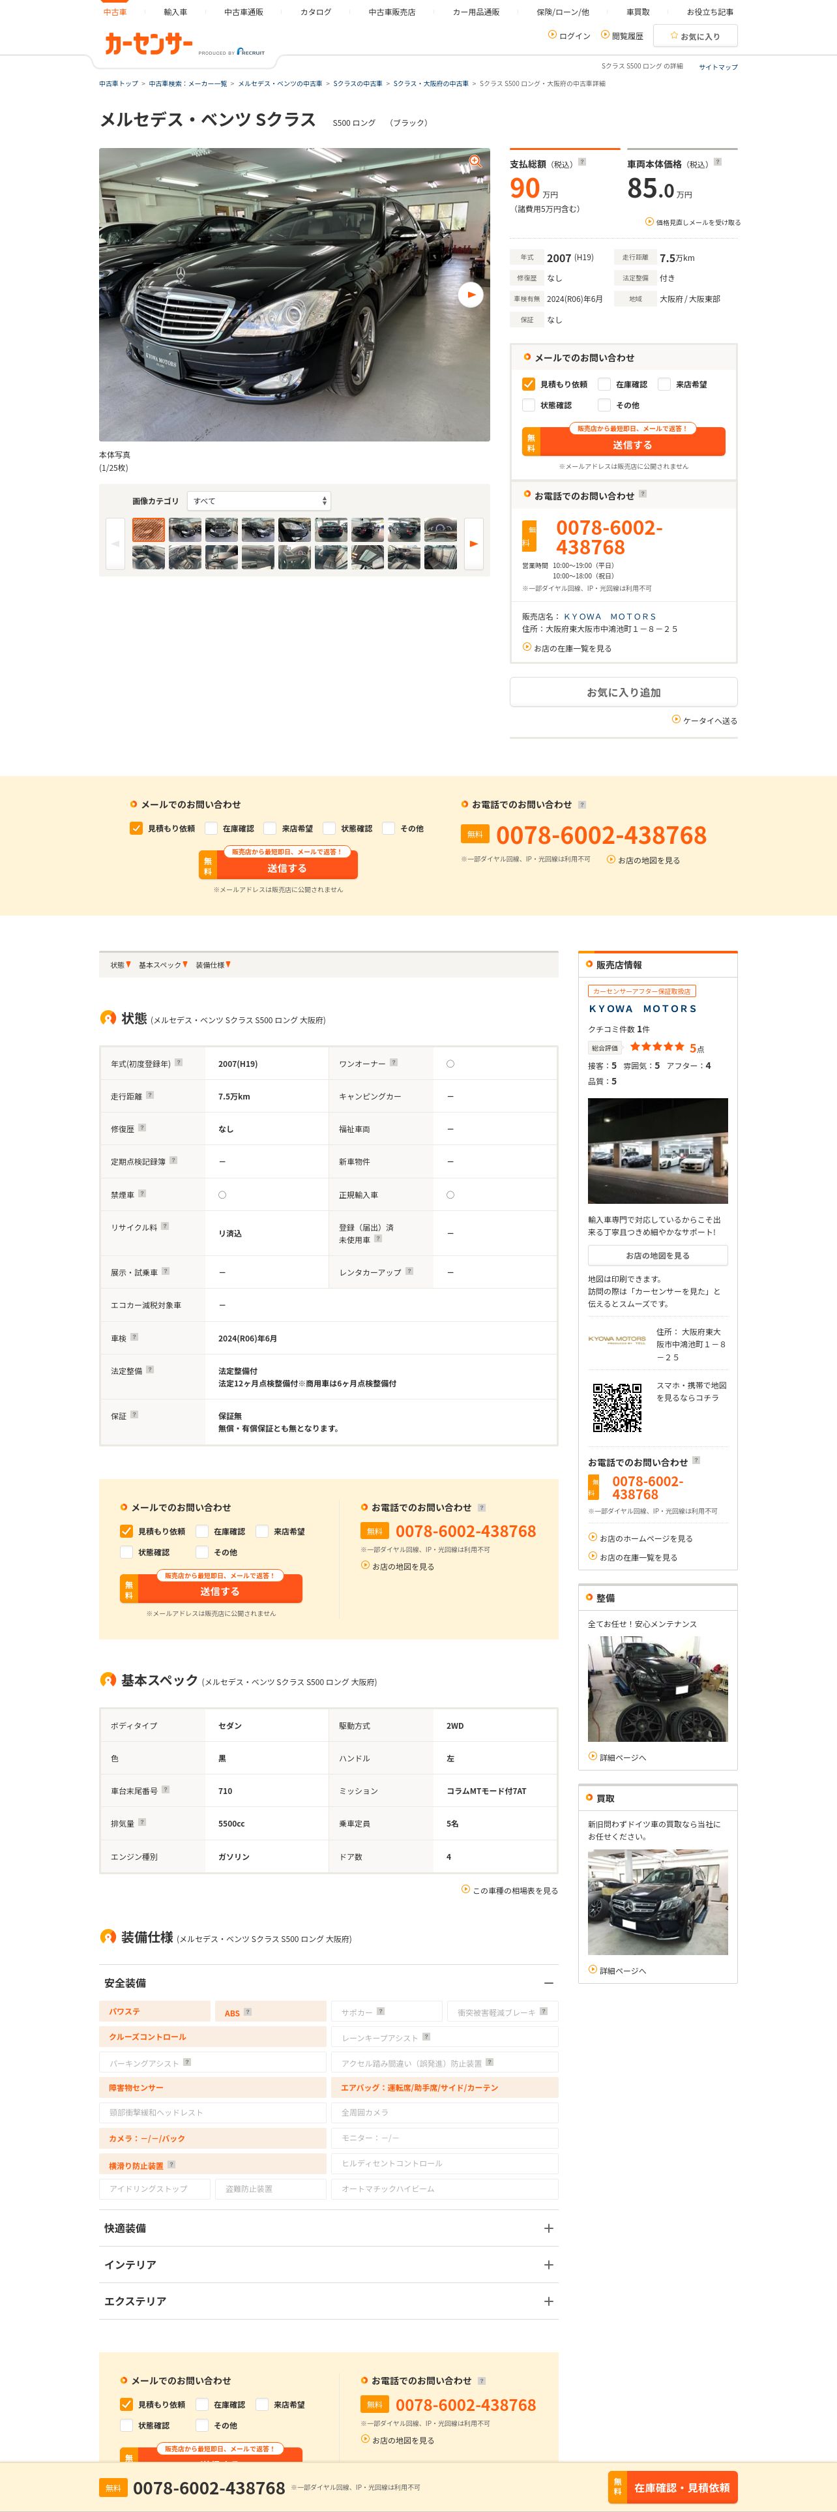
Task: Click the first gallery thumbnail
Action: [x=149, y=530]
